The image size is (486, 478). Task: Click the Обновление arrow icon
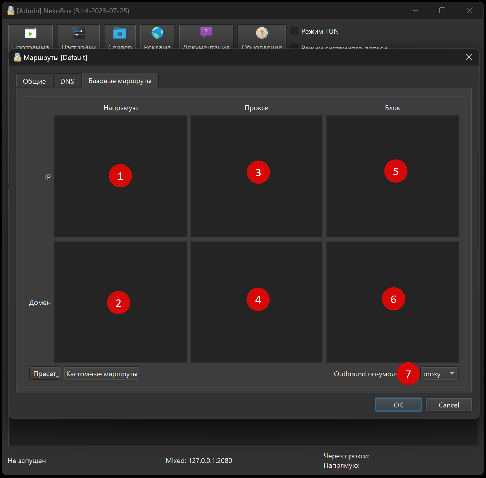[262, 33]
